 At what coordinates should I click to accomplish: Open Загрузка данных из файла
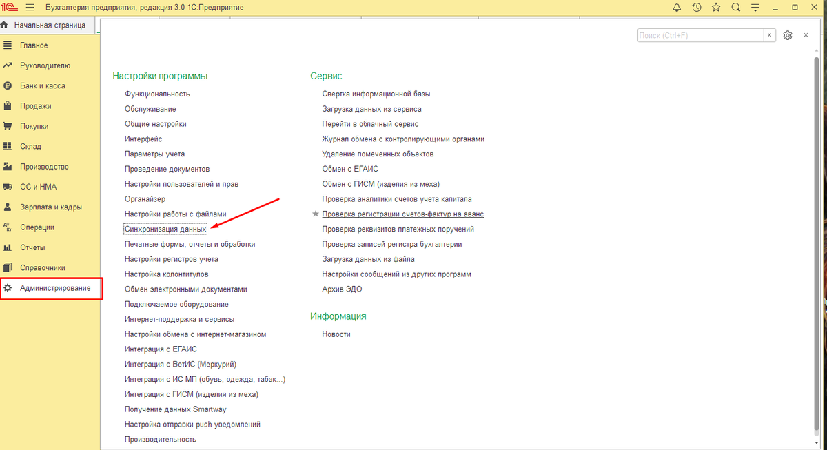click(369, 259)
